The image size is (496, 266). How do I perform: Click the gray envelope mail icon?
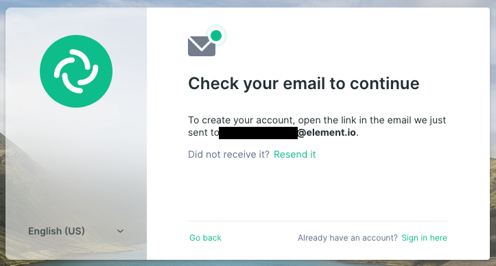[x=202, y=46]
